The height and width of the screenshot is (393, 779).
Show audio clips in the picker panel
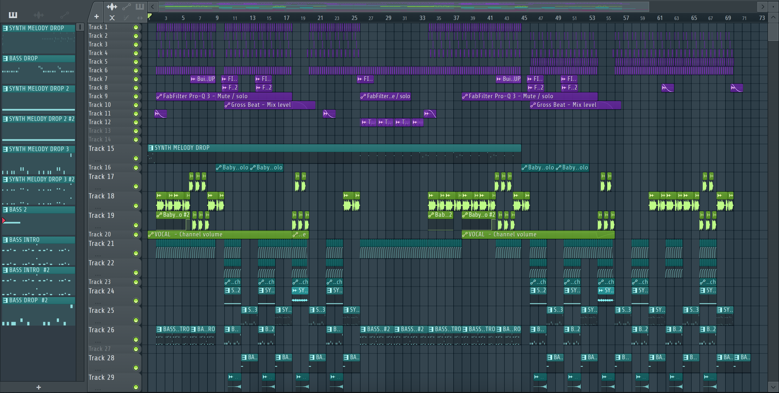(39, 15)
